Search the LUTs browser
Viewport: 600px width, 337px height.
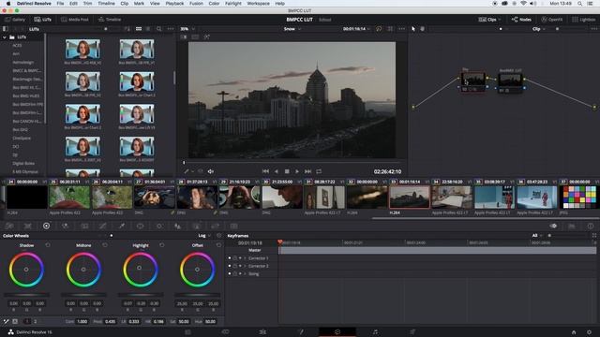point(159,29)
